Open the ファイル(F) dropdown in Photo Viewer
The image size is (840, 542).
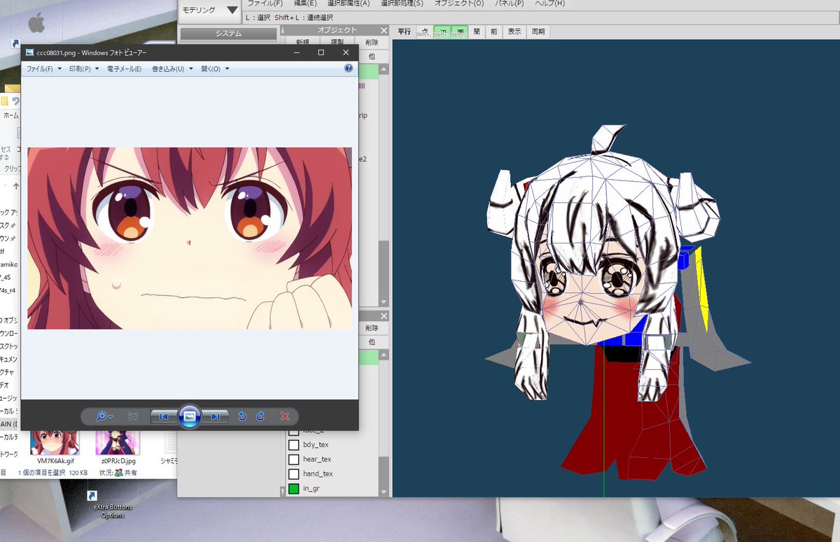tap(44, 69)
